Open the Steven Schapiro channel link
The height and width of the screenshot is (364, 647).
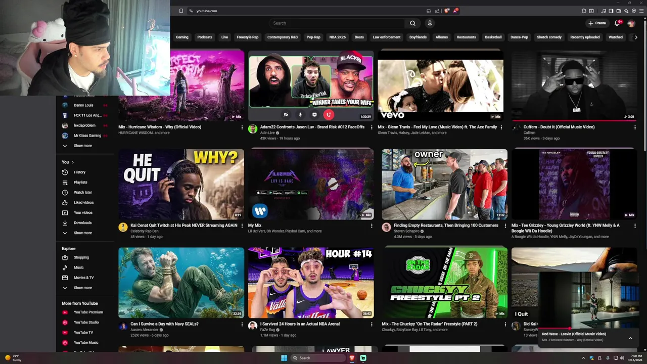[x=406, y=231]
